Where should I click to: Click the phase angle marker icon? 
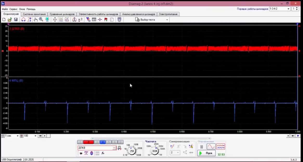coord(74,20)
